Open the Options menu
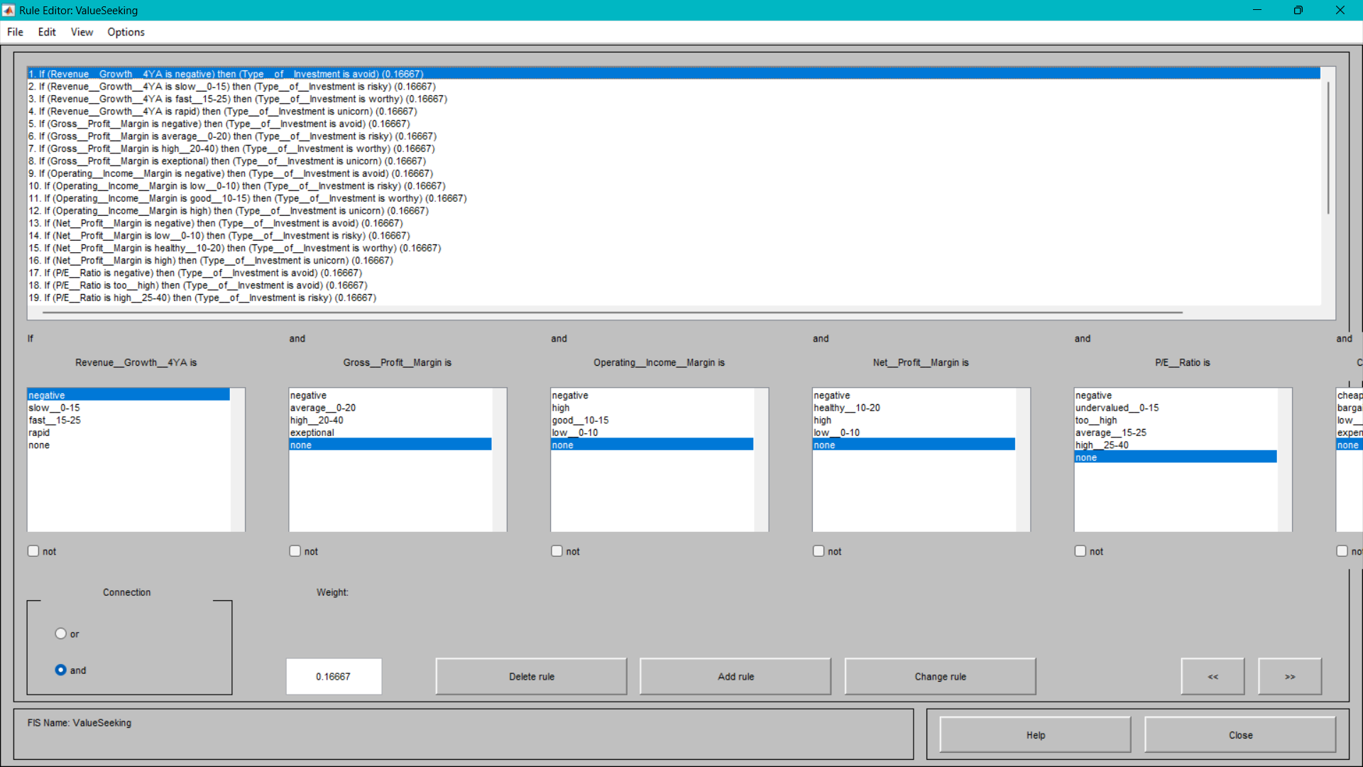1363x767 pixels. click(x=126, y=32)
